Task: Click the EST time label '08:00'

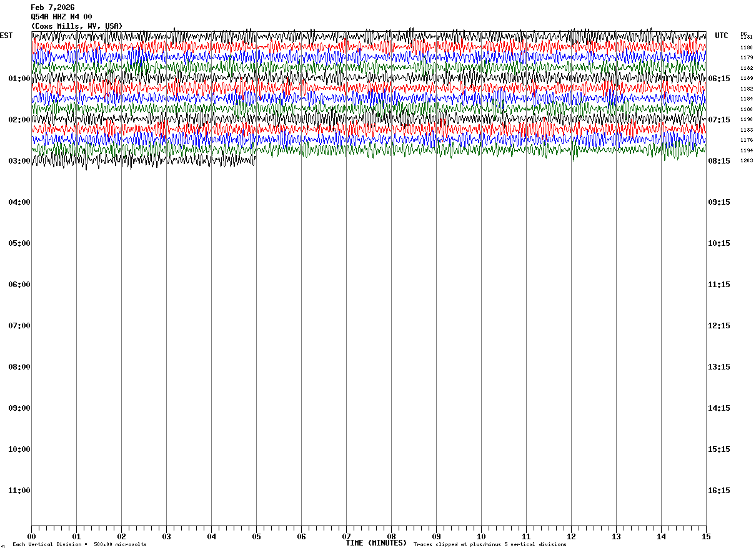Action: pyautogui.click(x=19, y=367)
